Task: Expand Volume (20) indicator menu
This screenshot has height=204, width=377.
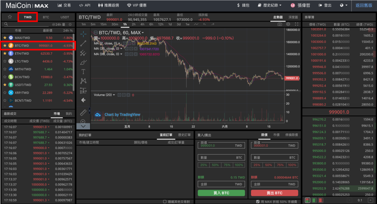Action: (x=114, y=95)
